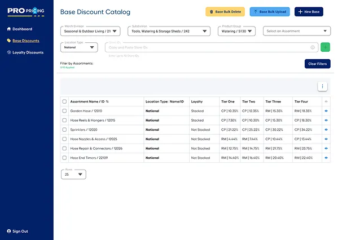Tick the Hose Reels & Hangers checkbox

tap(64, 121)
